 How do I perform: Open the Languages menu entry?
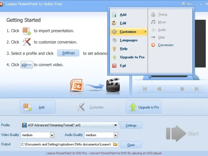[129, 40]
